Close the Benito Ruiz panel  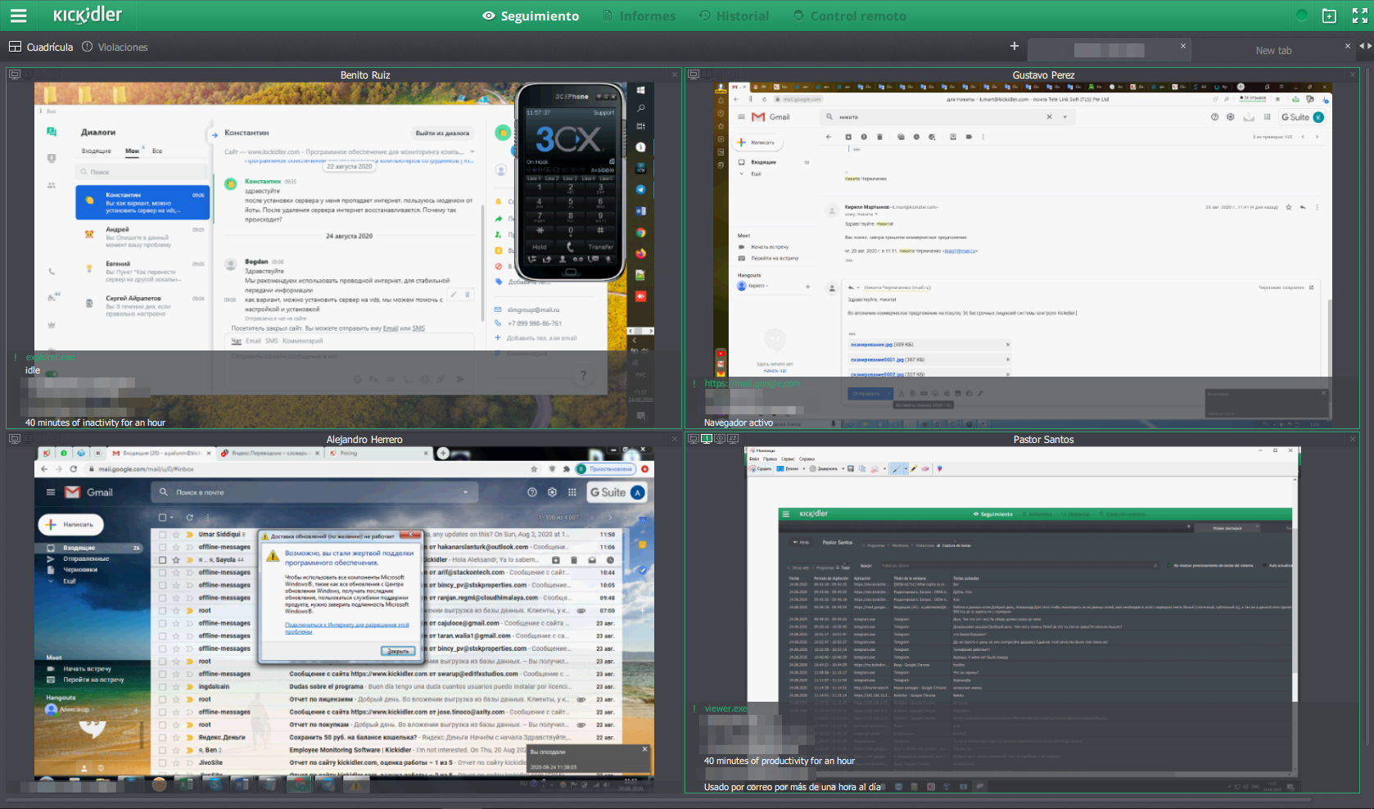tap(675, 75)
